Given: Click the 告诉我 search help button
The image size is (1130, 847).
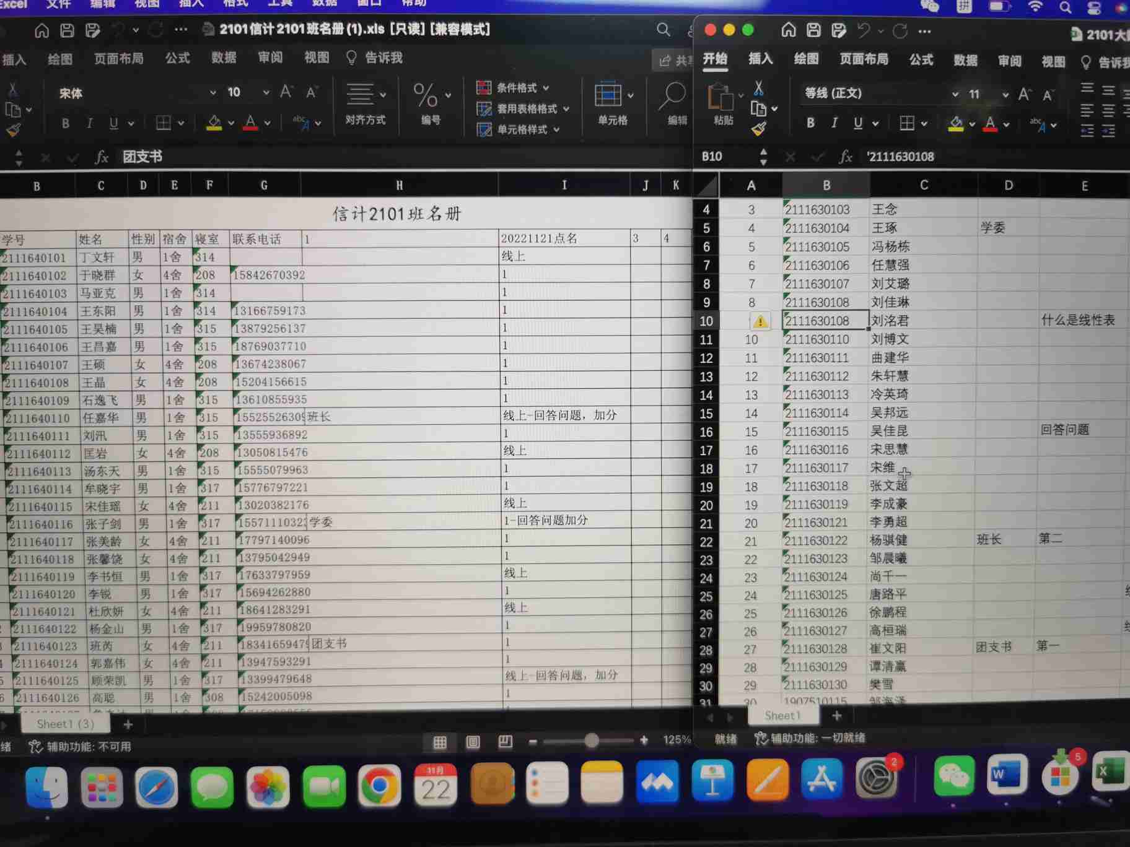Looking at the screenshot, I should pos(375,58).
